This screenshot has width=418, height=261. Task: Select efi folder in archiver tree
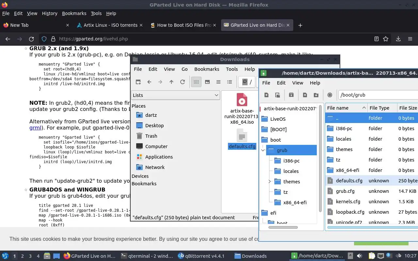click(x=273, y=213)
